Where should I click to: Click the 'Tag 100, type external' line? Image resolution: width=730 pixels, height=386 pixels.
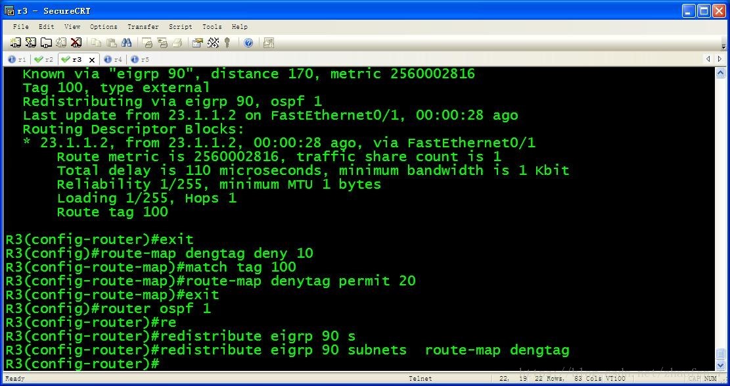(x=116, y=87)
